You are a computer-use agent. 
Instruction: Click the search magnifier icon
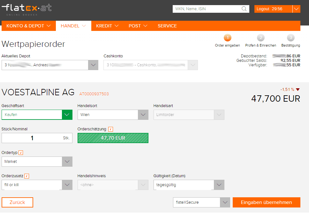244,9
